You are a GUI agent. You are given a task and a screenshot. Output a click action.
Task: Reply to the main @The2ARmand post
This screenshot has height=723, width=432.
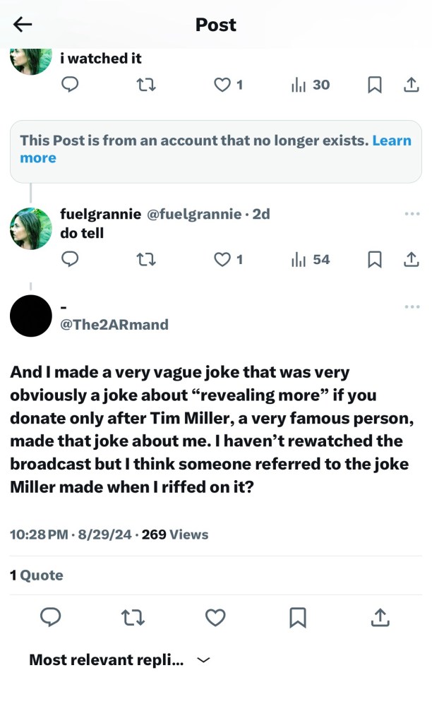49,618
